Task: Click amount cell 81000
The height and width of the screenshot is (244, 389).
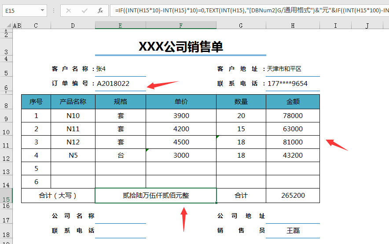Action: point(293,142)
